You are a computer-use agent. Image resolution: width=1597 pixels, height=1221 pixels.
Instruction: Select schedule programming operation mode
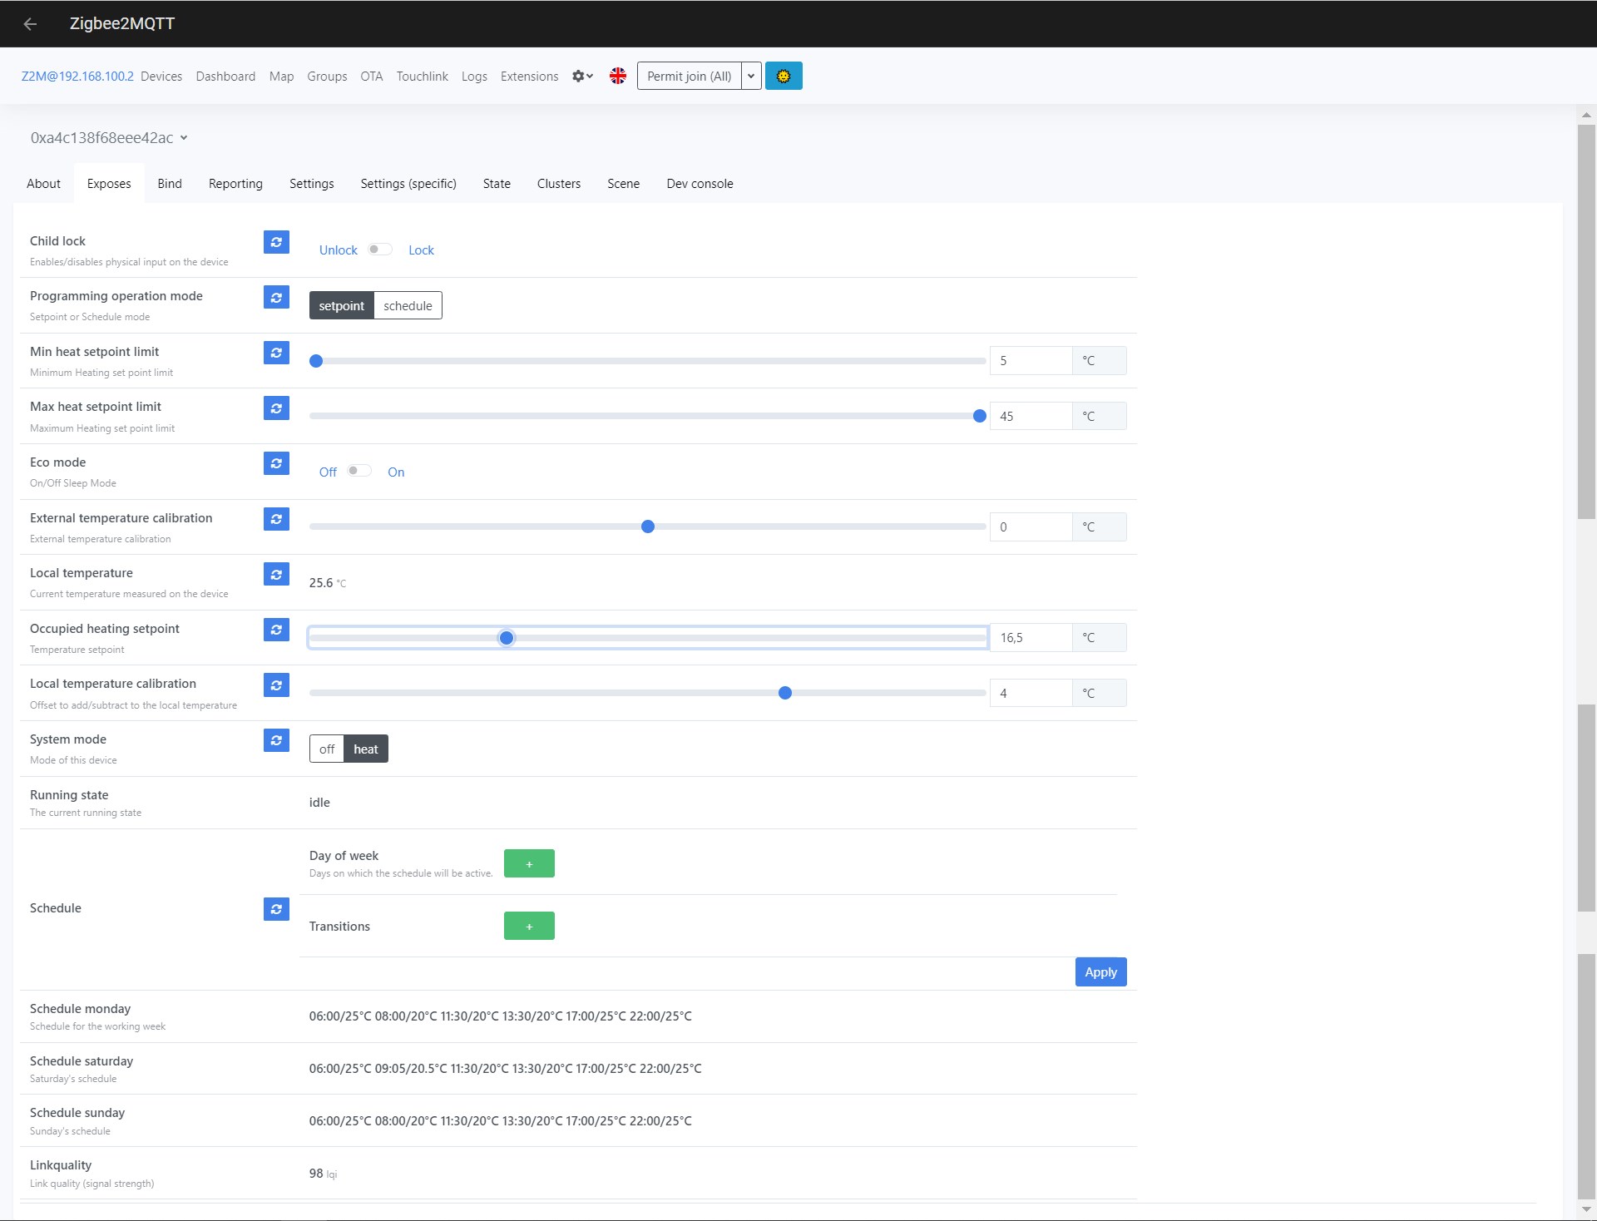pos(408,306)
